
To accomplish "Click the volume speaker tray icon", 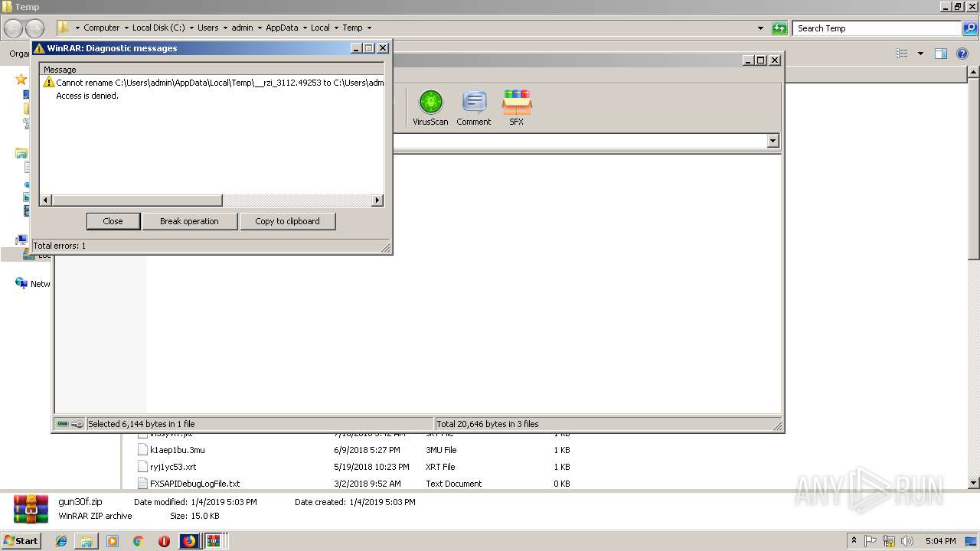I will click(x=907, y=541).
